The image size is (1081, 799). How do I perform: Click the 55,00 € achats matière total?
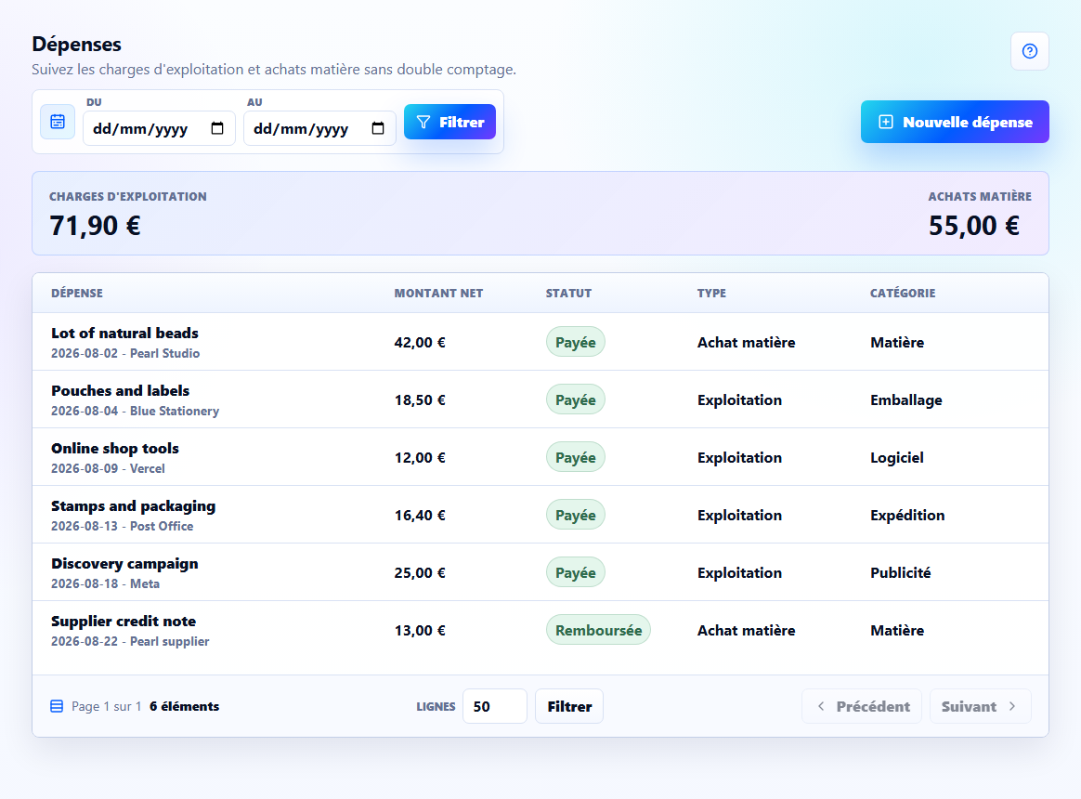point(973,226)
